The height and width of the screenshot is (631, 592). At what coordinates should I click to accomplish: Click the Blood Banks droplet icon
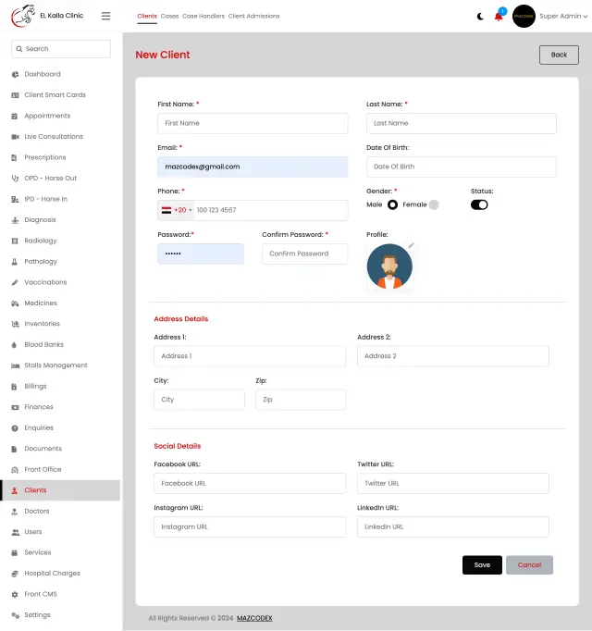[x=15, y=345]
